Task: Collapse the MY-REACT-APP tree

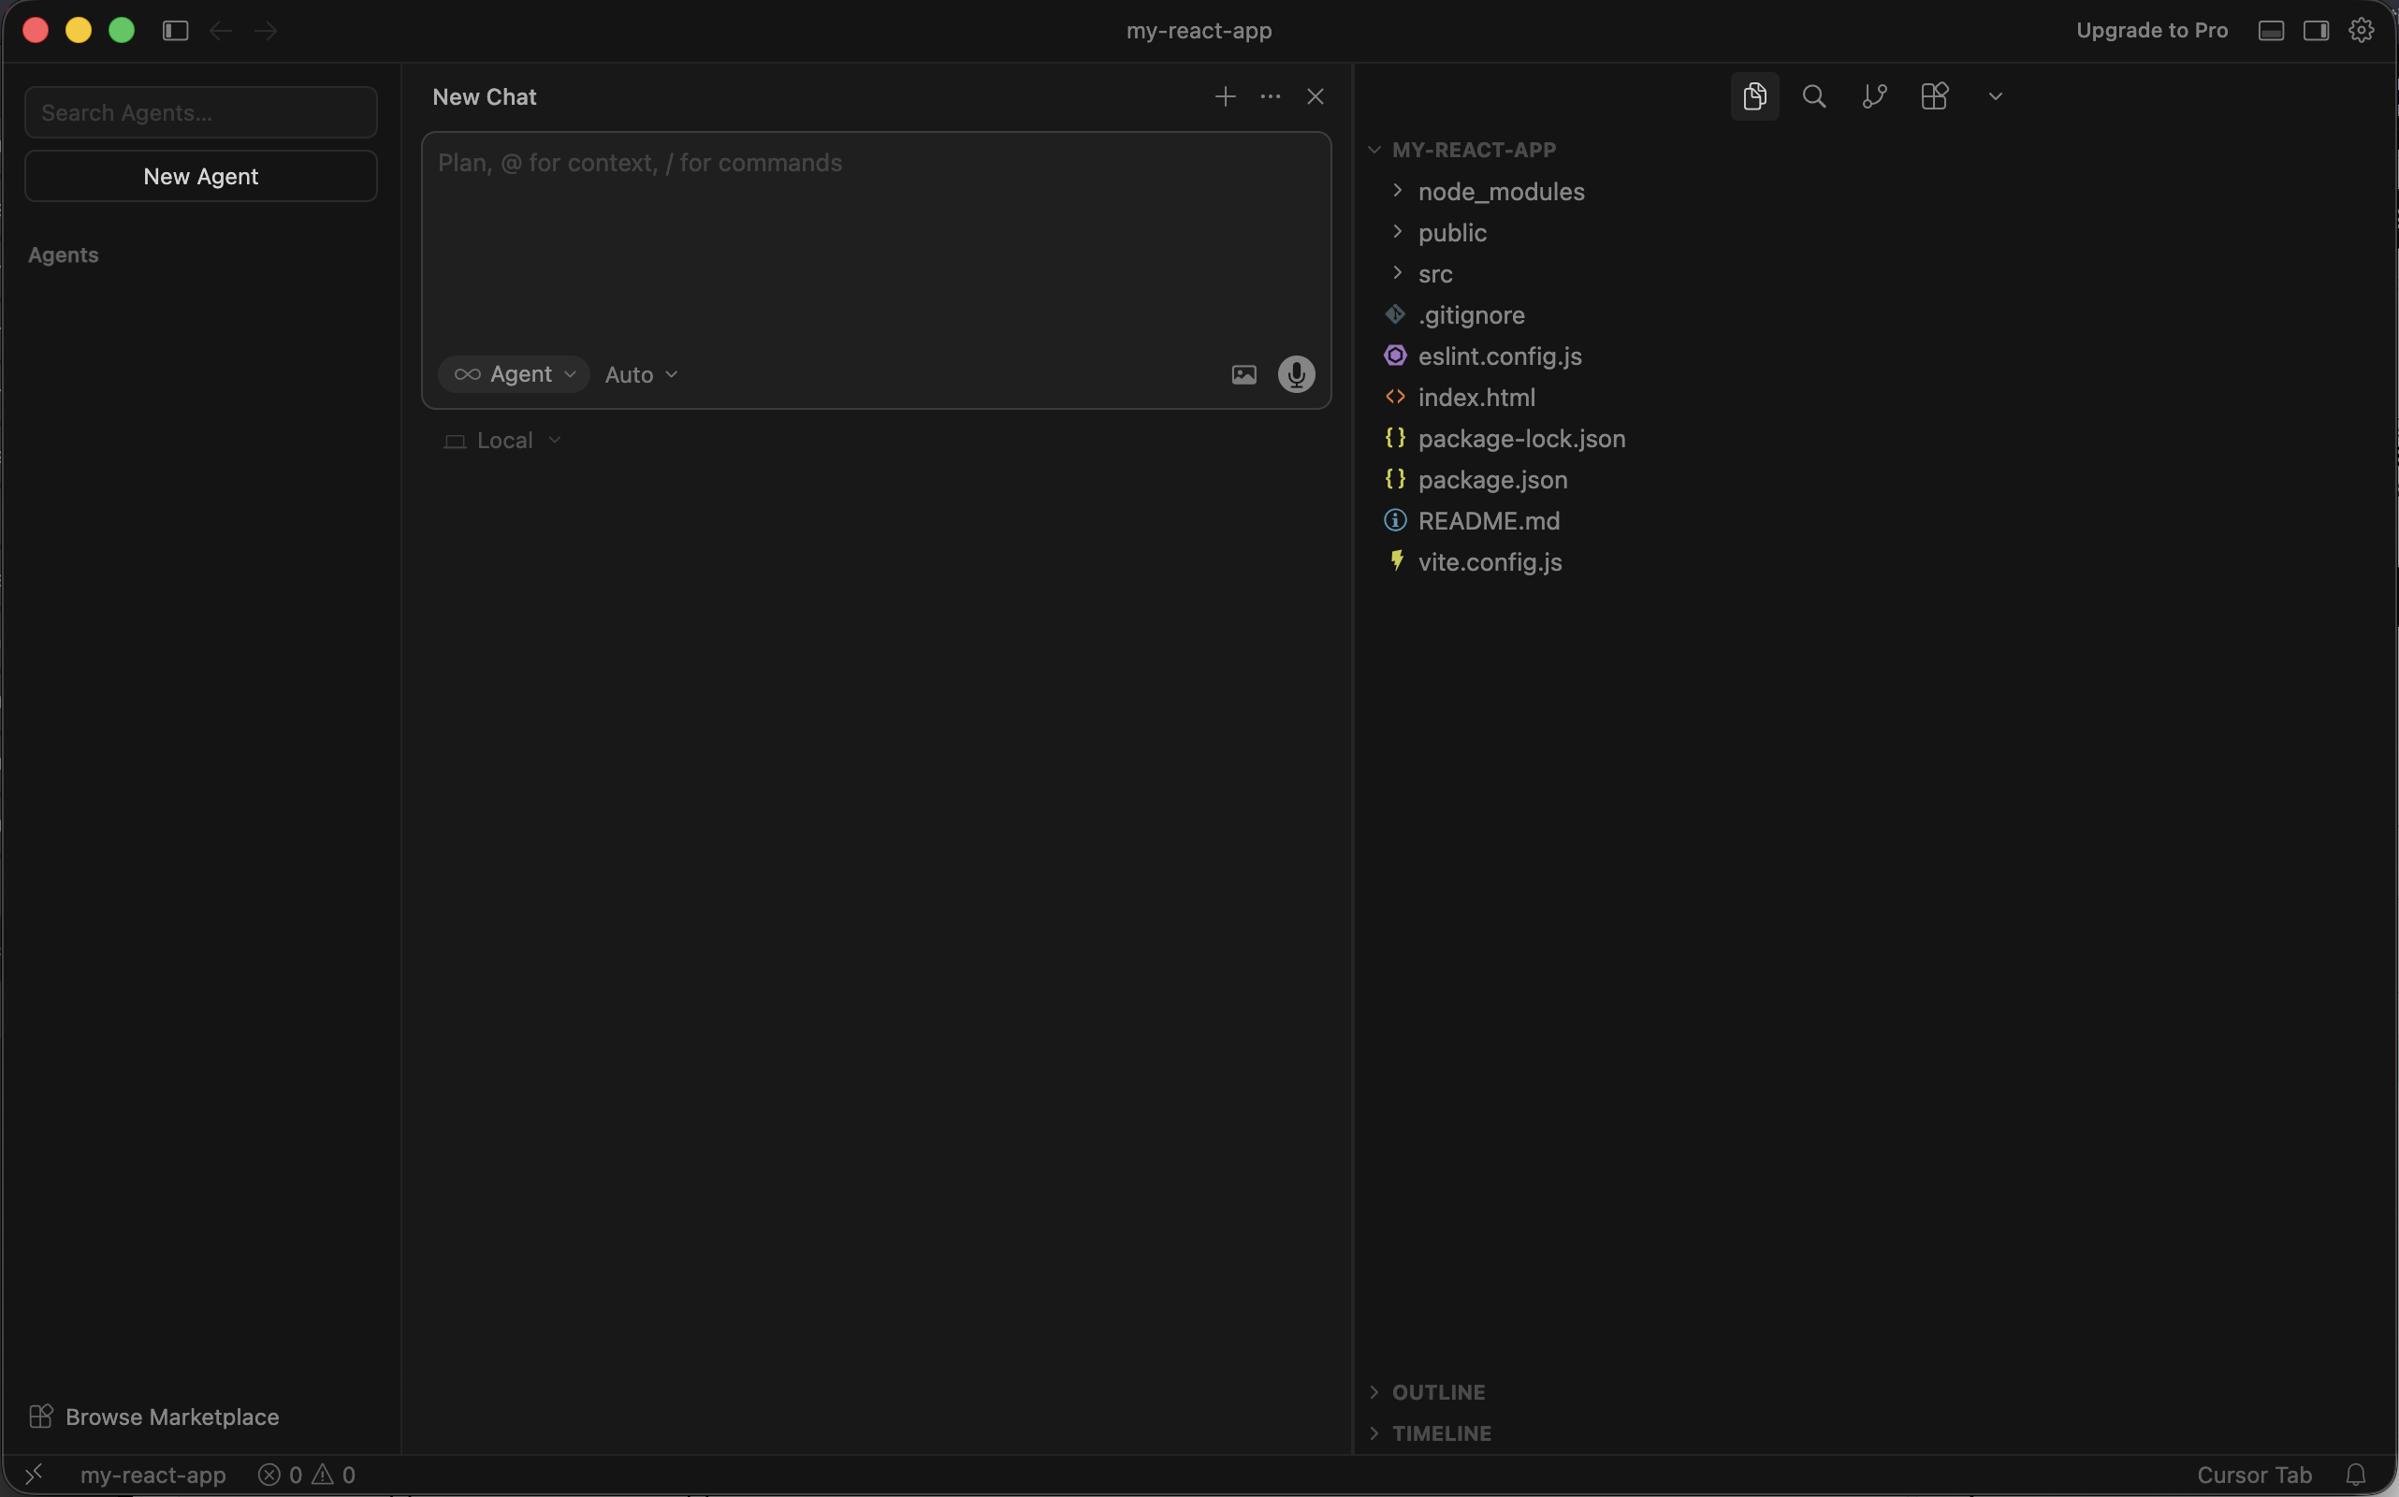Action: click(1374, 150)
